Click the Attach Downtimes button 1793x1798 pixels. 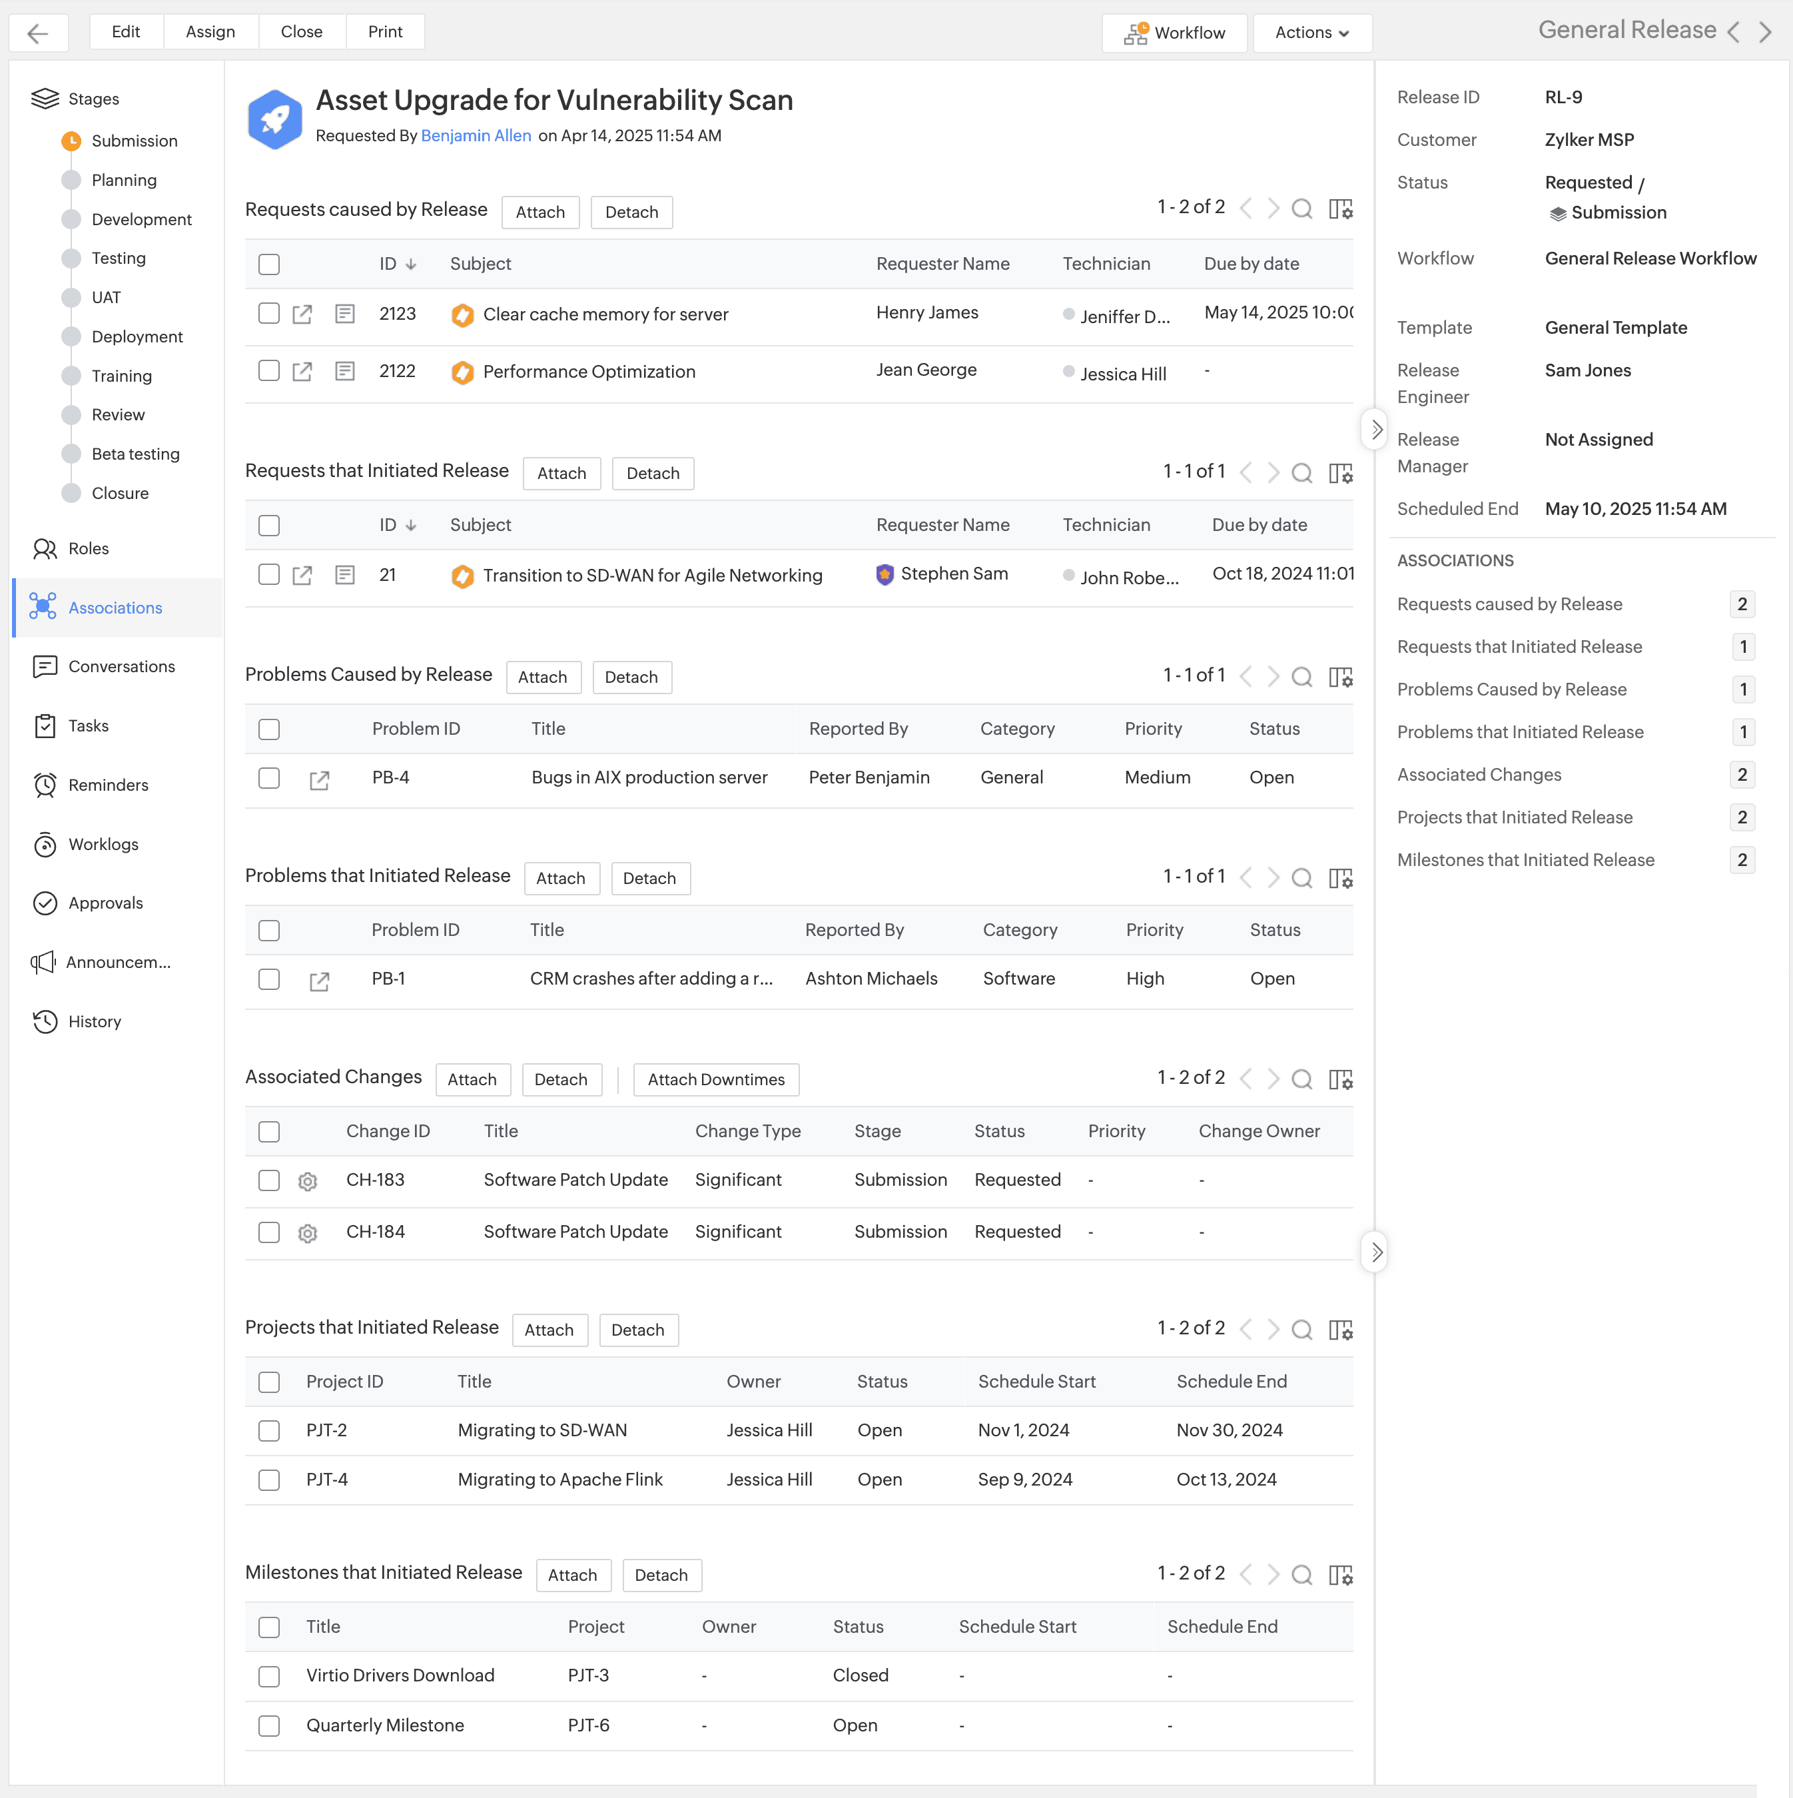point(715,1080)
